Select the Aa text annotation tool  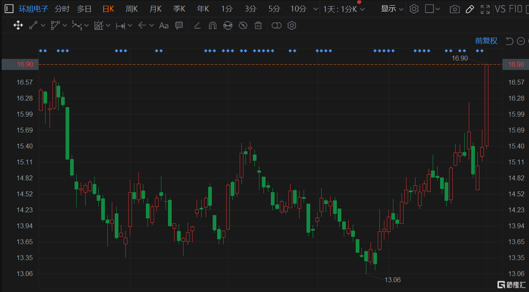[164, 26]
